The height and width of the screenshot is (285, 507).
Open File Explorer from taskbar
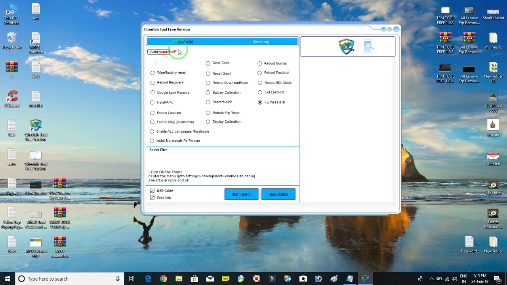click(x=179, y=279)
